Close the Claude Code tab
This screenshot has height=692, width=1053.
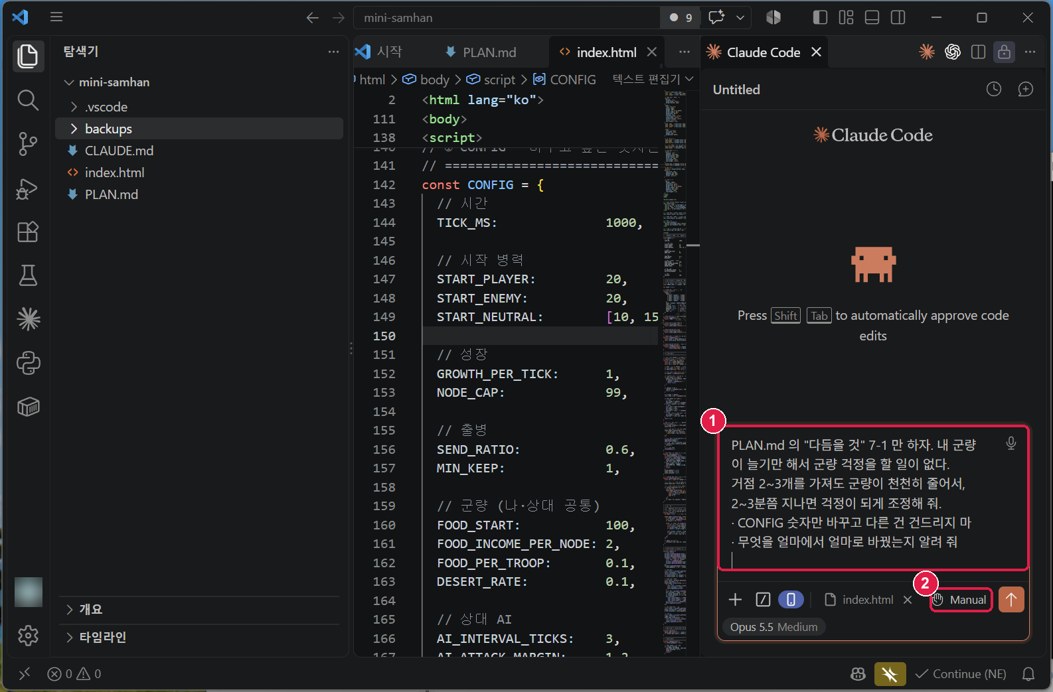[817, 52]
